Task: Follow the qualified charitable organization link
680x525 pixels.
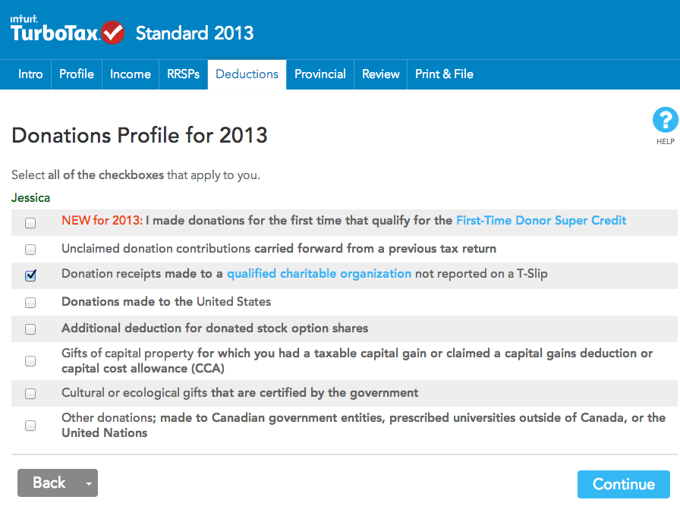Action: [x=319, y=274]
